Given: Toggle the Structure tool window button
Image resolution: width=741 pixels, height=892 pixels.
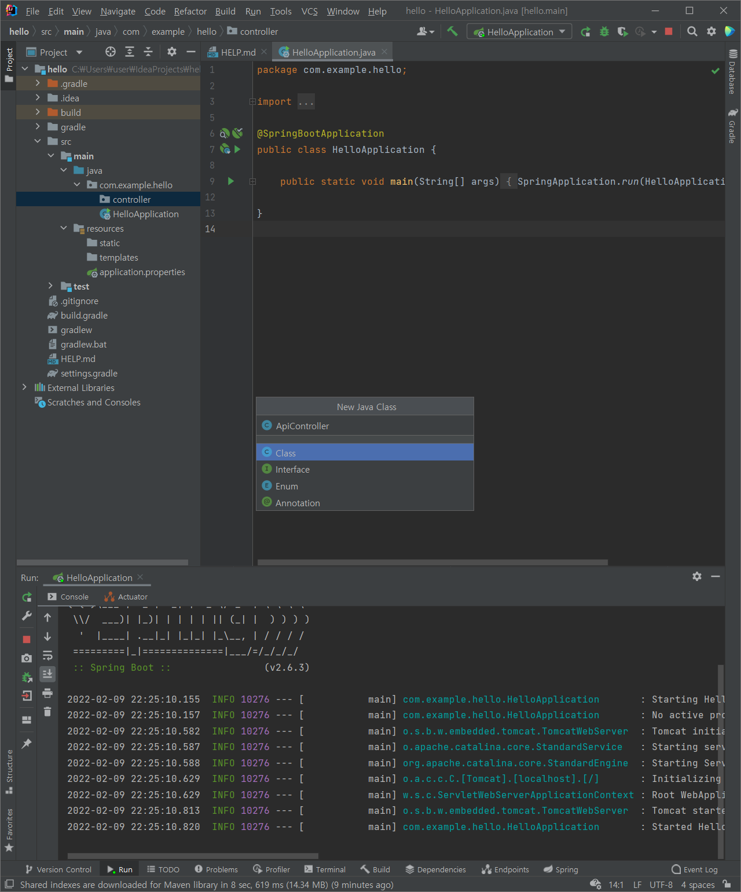Looking at the screenshot, I should [x=9, y=772].
